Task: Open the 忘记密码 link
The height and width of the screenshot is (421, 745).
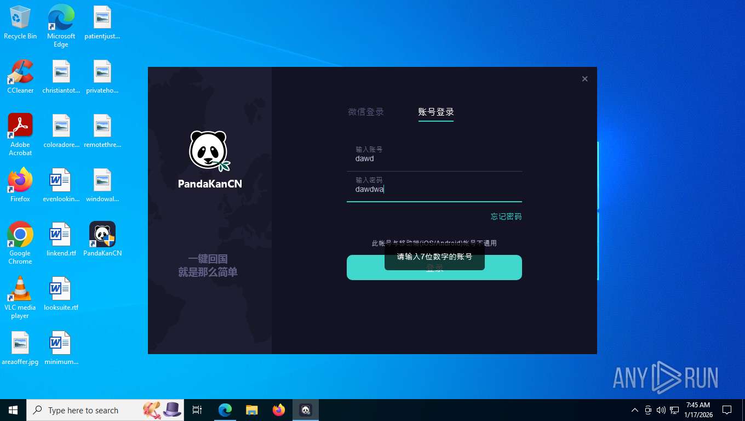Action: coord(506,217)
